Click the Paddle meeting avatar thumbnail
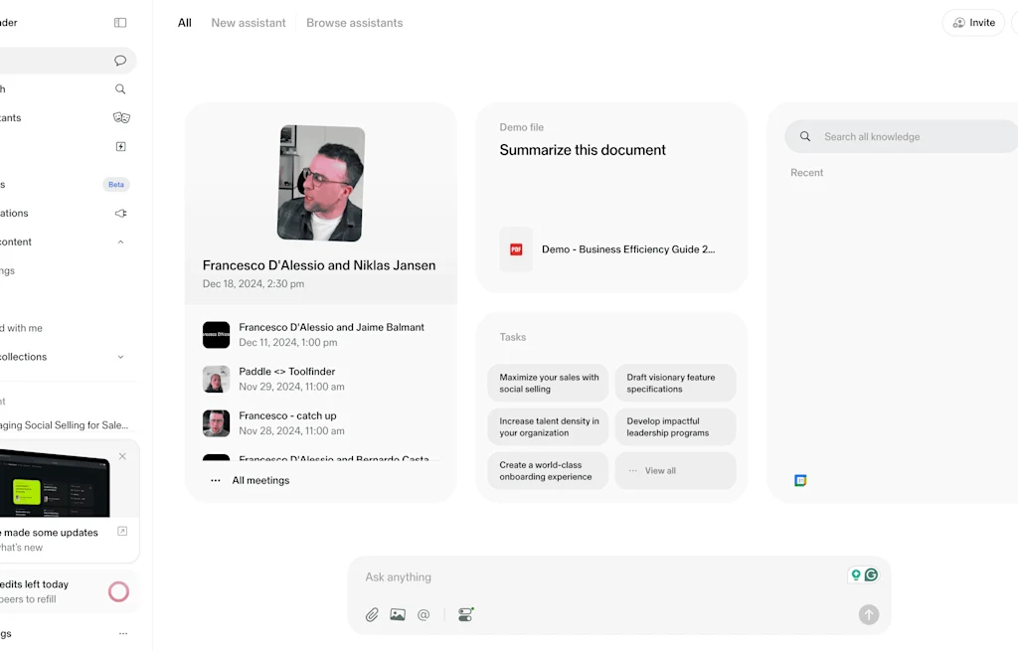1018x651 pixels. click(216, 379)
